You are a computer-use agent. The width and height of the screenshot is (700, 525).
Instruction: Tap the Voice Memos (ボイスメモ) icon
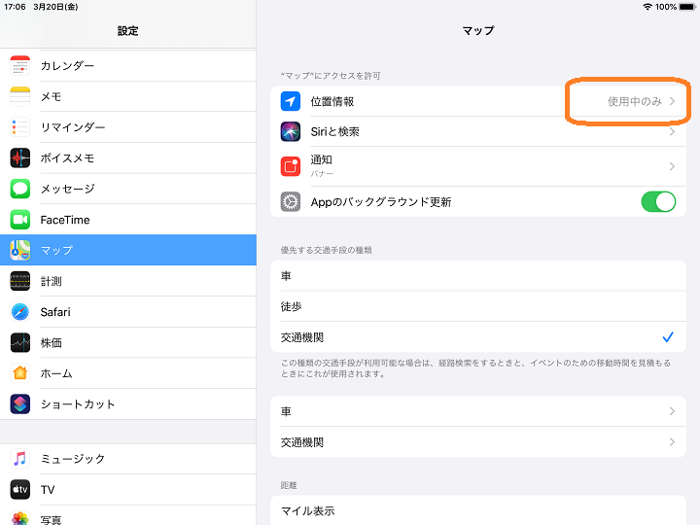click(20, 158)
